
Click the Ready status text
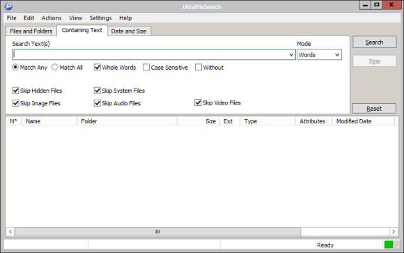(x=325, y=245)
